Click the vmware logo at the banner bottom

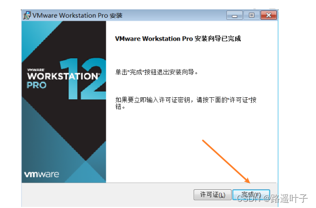pyautogui.click(x=42, y=174)
